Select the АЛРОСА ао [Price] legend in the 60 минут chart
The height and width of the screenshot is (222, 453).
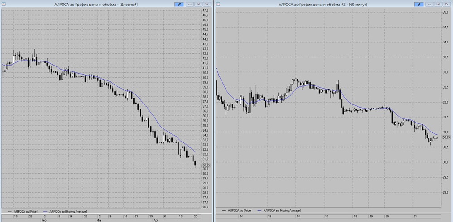(x=236, y=211)
